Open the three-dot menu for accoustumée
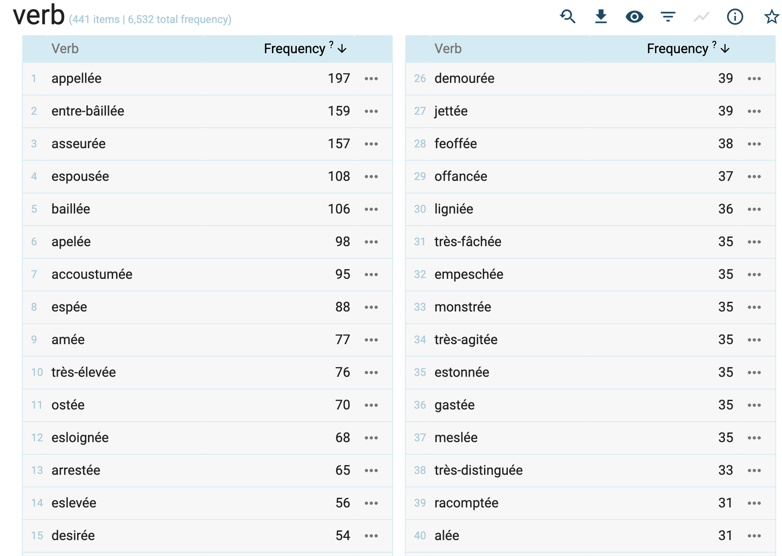 (x=371, y=275)
